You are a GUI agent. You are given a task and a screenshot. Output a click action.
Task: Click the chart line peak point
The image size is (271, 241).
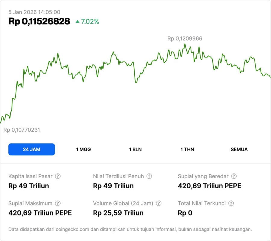(x=185, y=44)
